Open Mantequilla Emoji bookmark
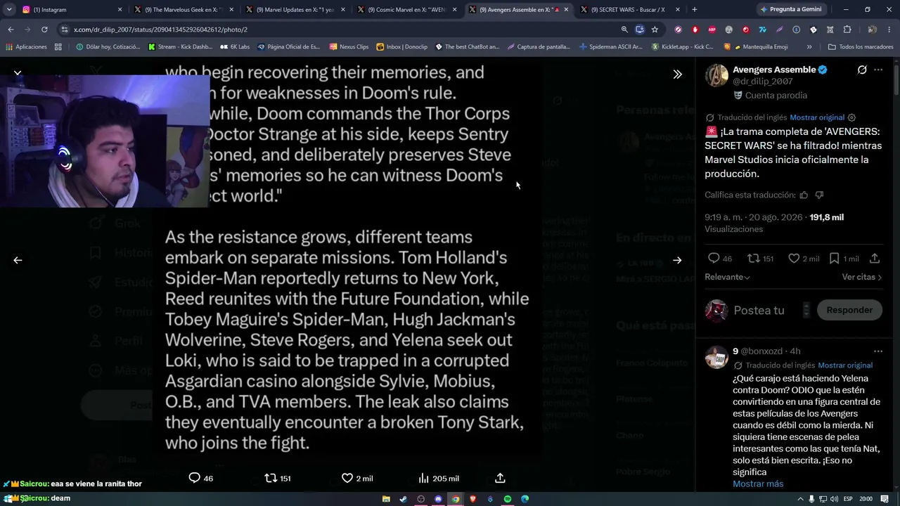 tap(762, 46)
